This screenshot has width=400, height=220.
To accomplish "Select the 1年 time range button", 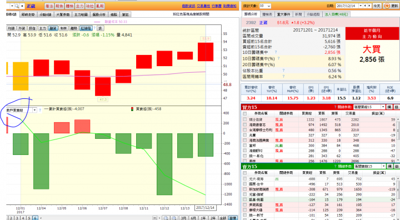I will [203, 218].
